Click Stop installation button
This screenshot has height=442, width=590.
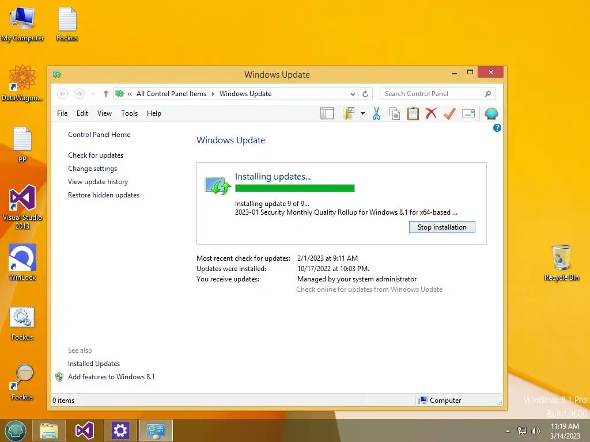pyautogui.click(x=442, y=227)
